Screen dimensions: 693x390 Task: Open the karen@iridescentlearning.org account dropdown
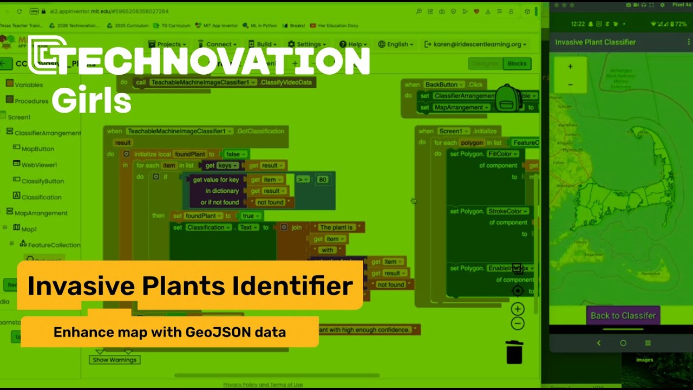point(475,44)
